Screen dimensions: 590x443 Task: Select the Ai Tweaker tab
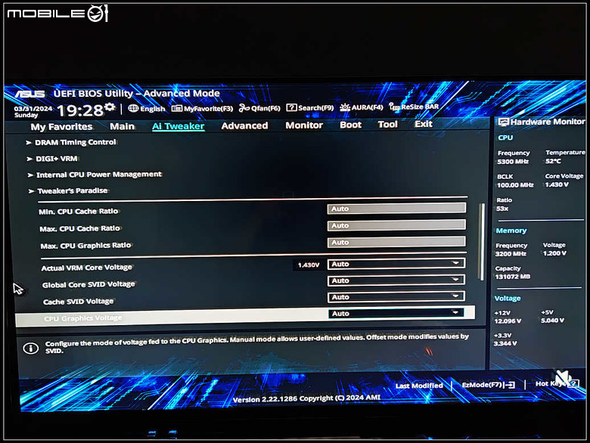(x=178, y=126)
